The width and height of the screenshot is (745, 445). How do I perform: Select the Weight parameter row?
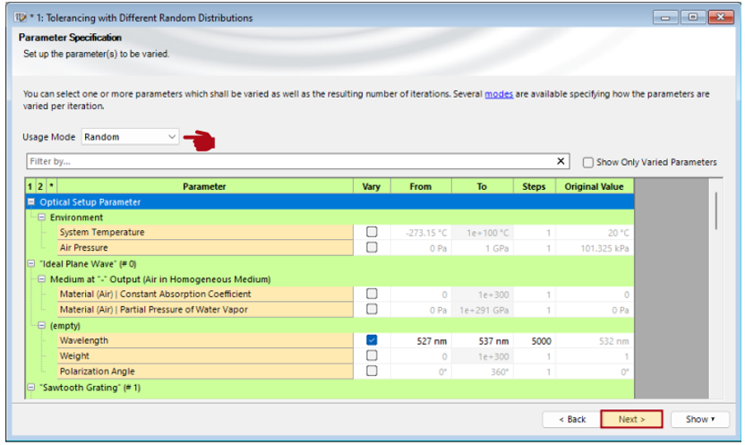click(x=205, y=355)
